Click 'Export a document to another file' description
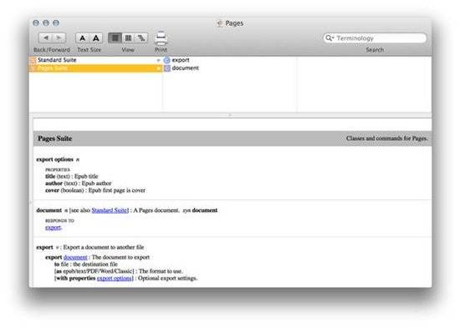Screen dimensions: 460x327 pos(104,248)
